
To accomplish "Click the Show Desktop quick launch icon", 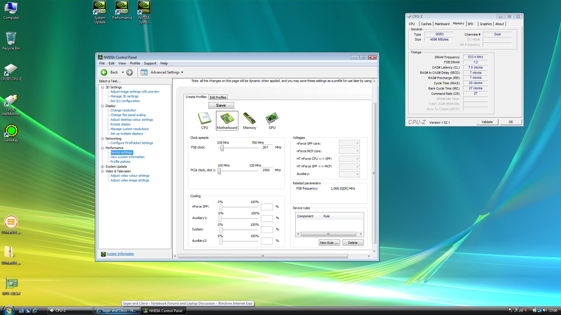I will (21, 311).
